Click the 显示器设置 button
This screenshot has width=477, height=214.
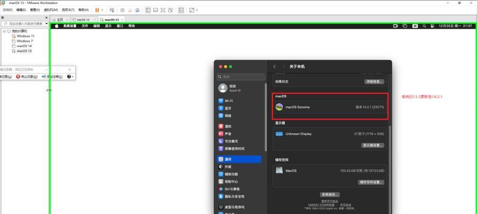coord(373,146)
